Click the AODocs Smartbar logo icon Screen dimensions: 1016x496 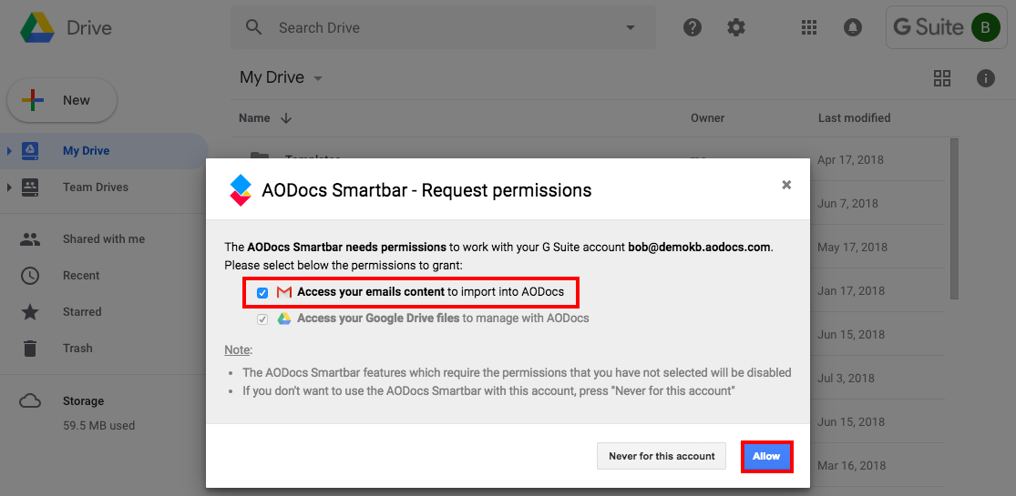pos(241,189)
